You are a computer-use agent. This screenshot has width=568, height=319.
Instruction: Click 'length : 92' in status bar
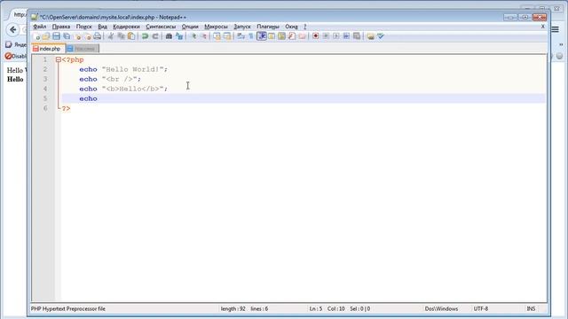[x=233, y=309]
